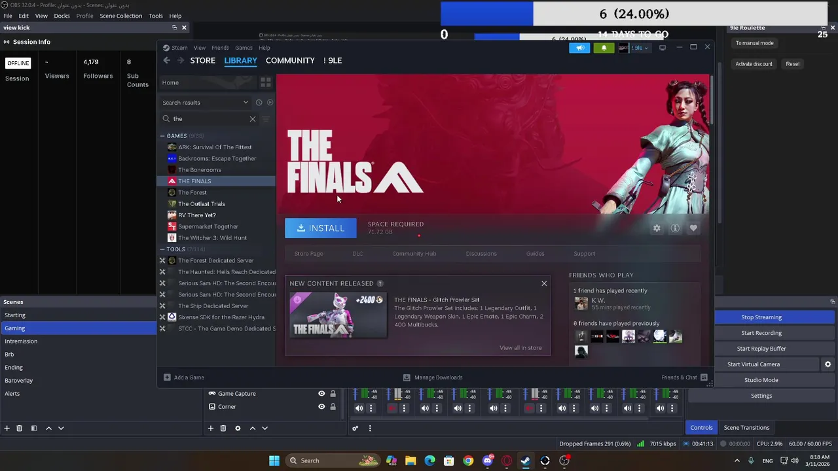
Task: Open Google Chrome from the taskbar
Action: [468, 461]
